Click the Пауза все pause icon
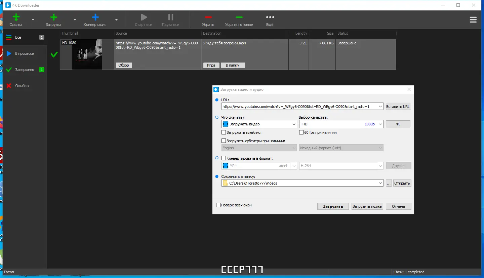 170,17
